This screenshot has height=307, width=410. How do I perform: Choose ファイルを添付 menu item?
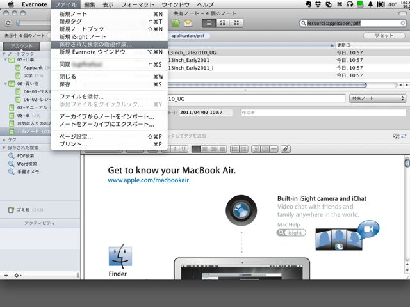[x=110, y=97]
